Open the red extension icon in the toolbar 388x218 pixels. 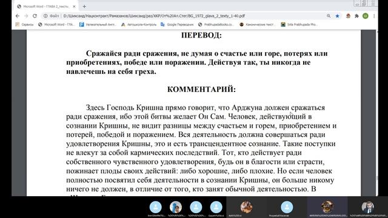[348, 16]
